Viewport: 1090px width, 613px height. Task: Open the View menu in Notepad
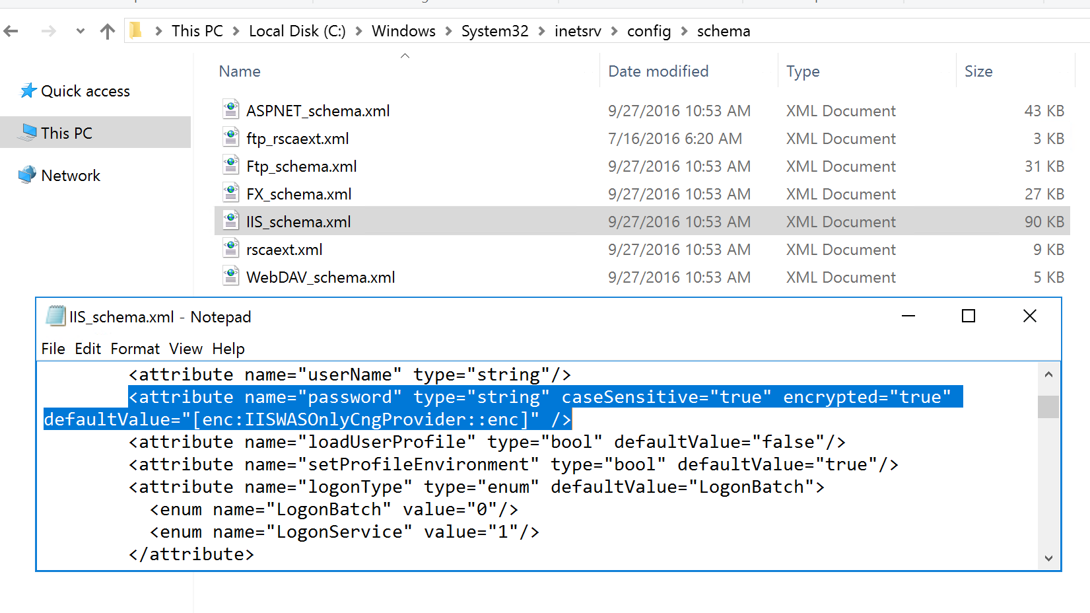click(x=186, y=349)
